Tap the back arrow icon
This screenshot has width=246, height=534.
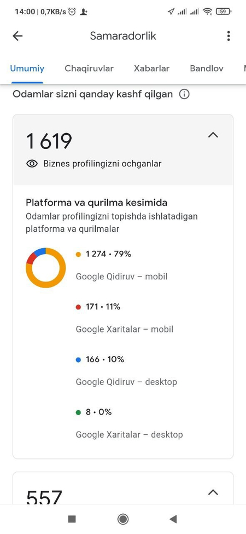click(x=17, y=36)
